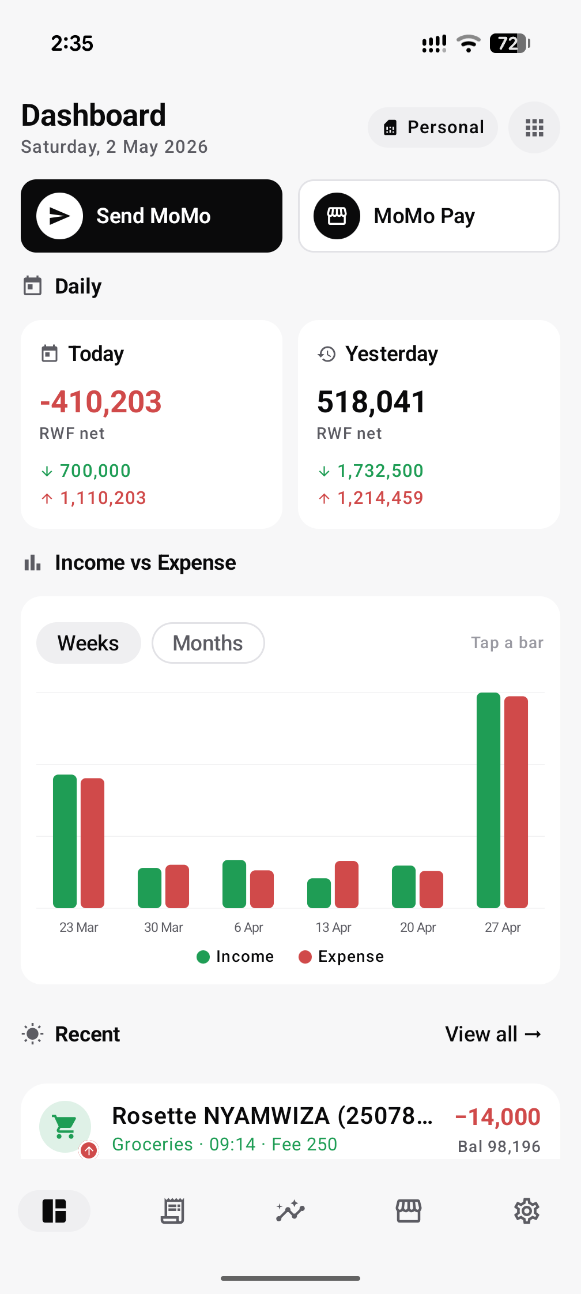Tap the 27 Apr axis label
The width and height of the screenshot is (581, 1294).
[x=503, y=927]
